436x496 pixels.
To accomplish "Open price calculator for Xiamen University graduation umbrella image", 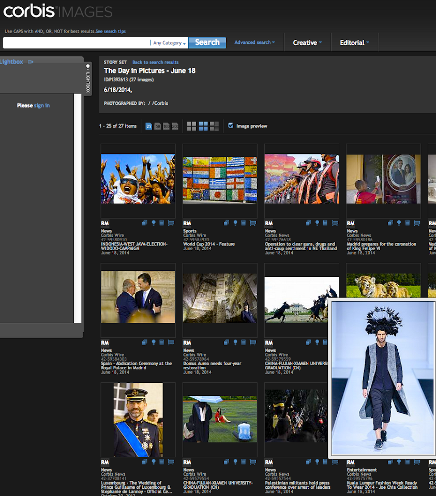I will pos(243,462).
